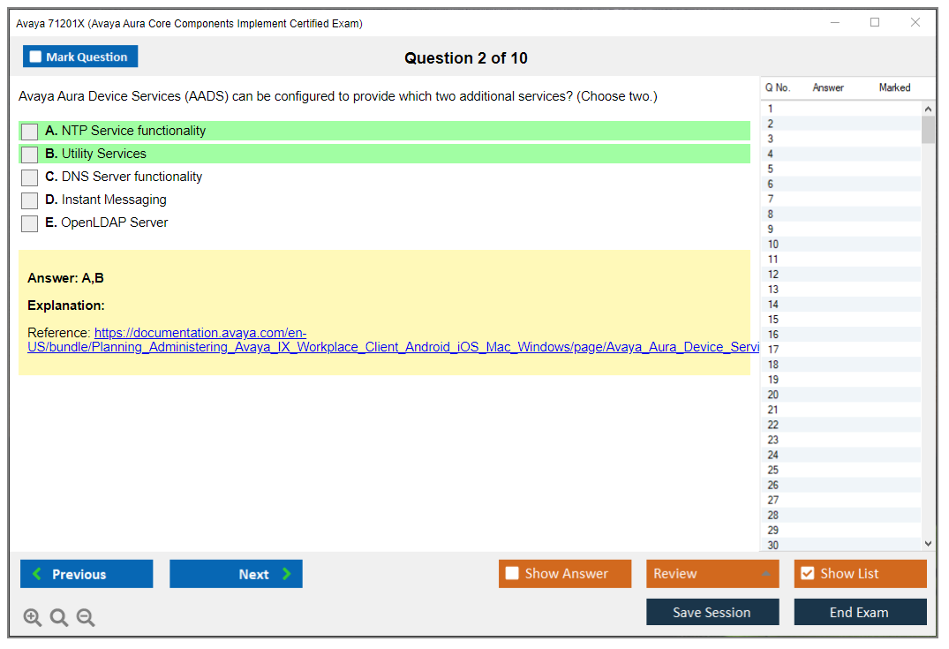
Task: Click the zoom out magnifier icon
Action: (x=86, y=618)
